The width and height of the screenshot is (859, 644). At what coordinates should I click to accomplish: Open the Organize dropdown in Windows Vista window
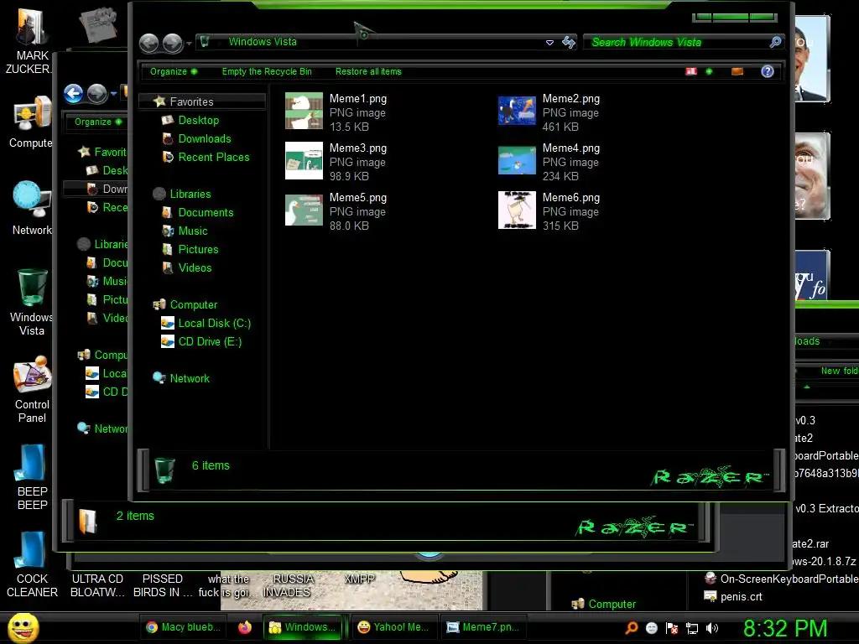[173, 71]
